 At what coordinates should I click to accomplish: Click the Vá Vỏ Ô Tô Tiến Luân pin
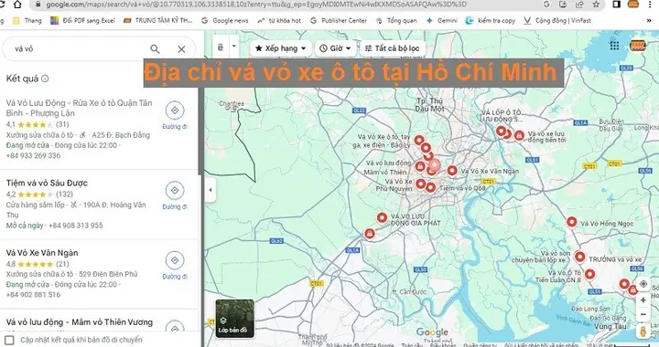pyautogui.click(x=589, y=275)
